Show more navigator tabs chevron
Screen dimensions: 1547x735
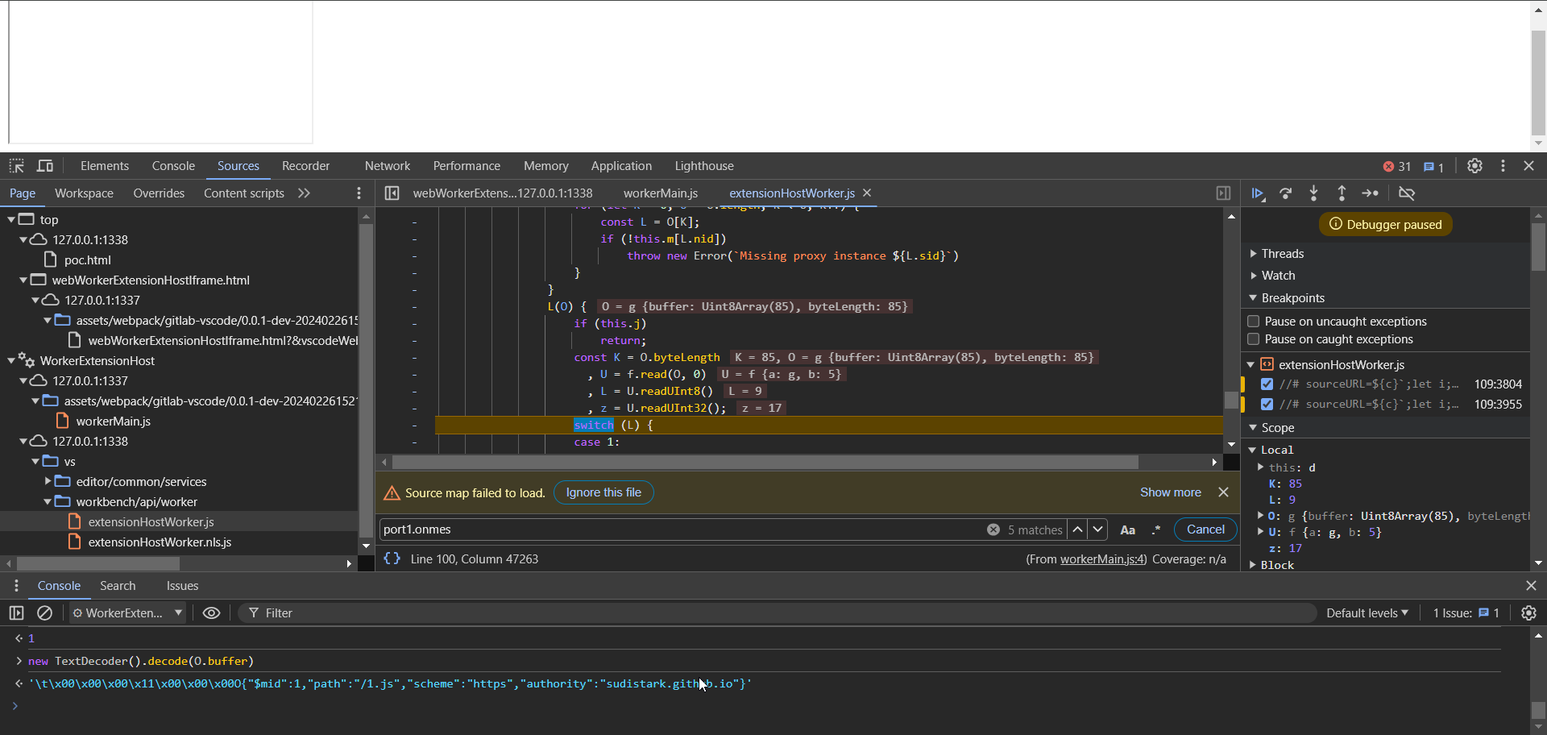coord(304,193)
